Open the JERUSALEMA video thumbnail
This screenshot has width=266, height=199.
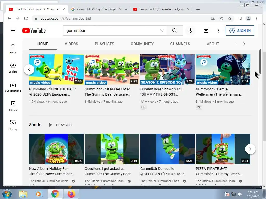click(x=112, y=69)
